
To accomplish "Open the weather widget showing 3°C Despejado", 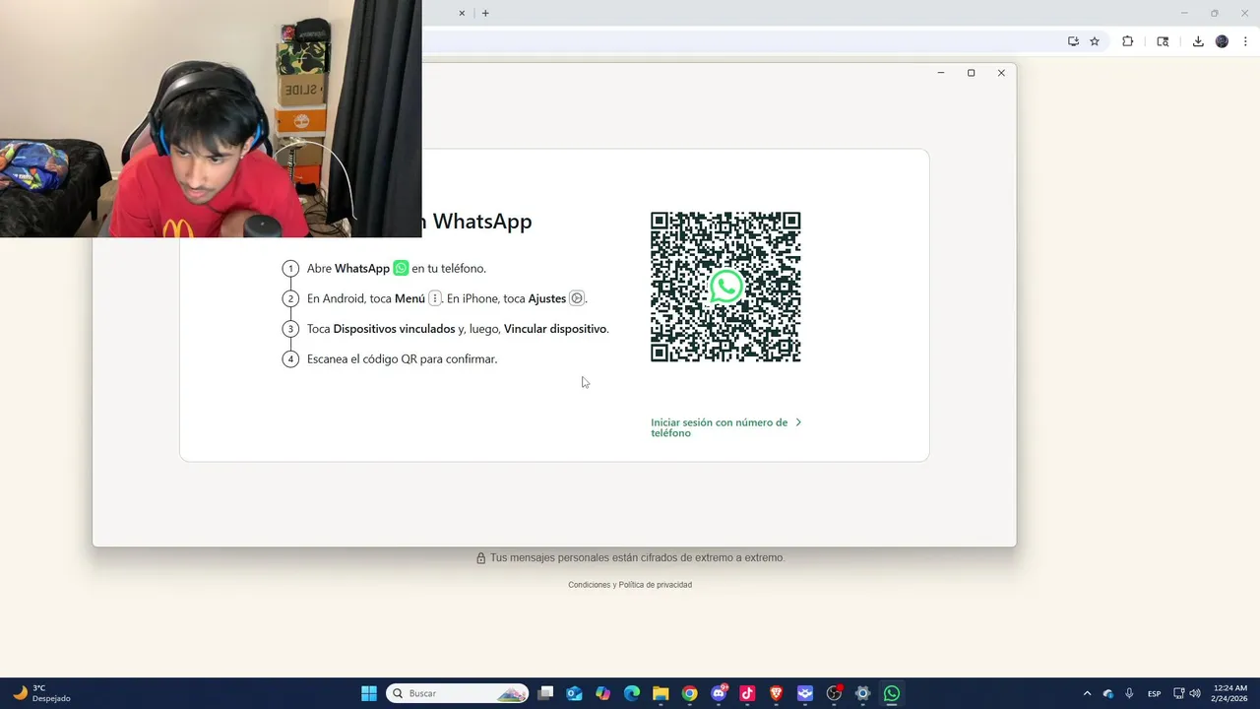I will point(41,693).
